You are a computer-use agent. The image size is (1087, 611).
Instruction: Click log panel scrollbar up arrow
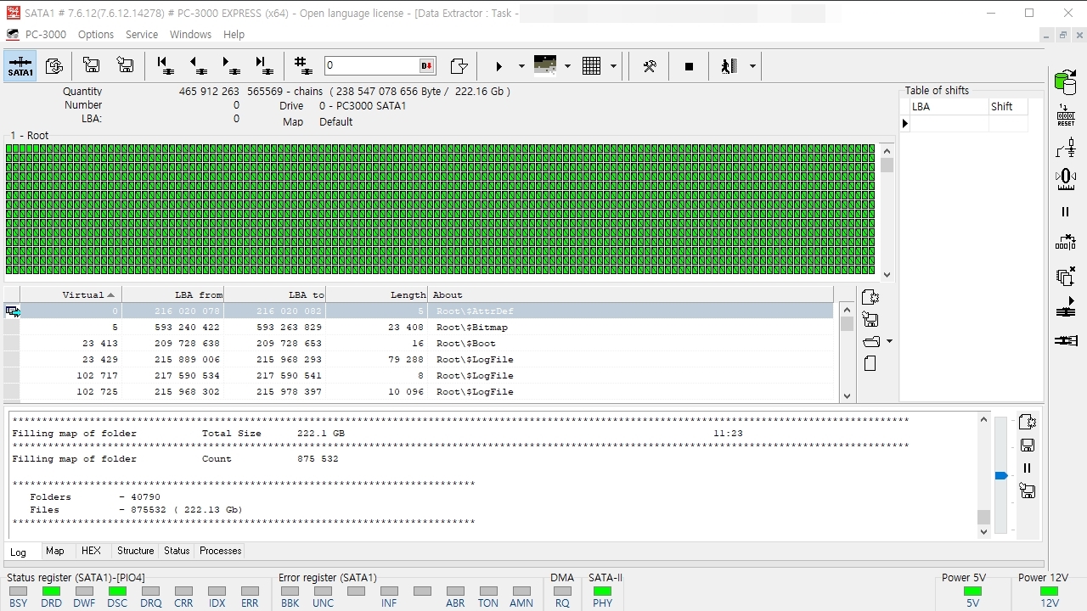pyautogui.click(x=984, y=419)
